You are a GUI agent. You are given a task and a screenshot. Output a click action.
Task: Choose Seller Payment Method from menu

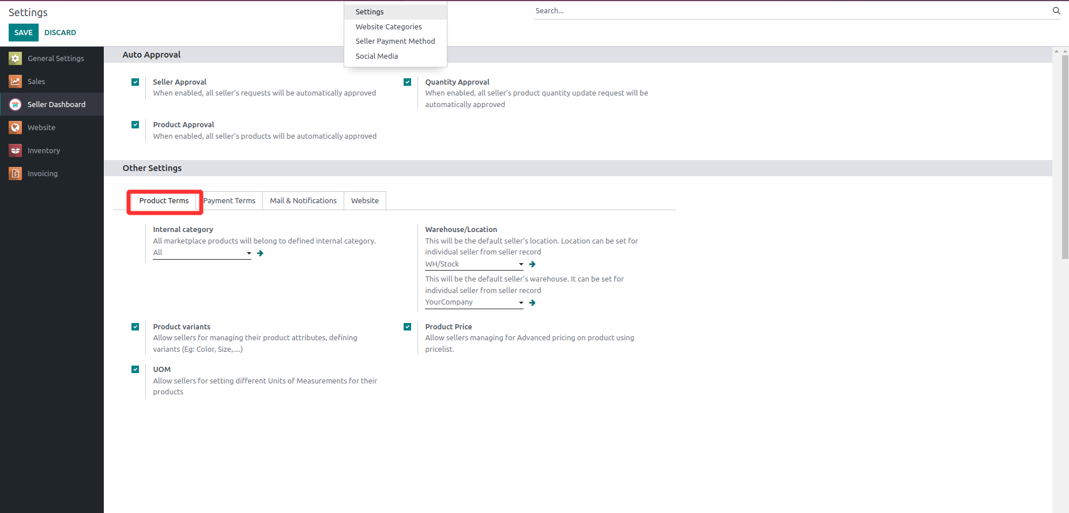395,41
